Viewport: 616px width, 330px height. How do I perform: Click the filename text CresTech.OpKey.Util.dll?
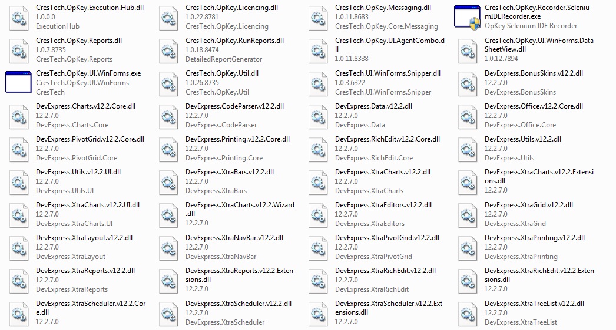click(221, 73)
